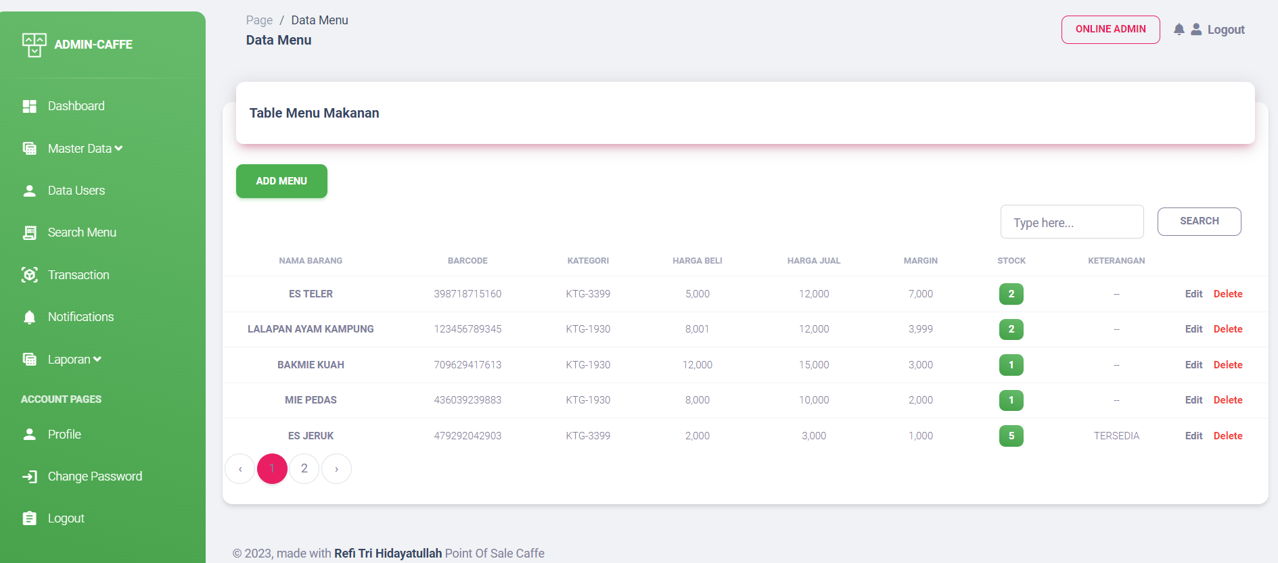Click TERSEDIA in the ES JERUK row
Image resolution: width=1278 pixels, height=563 pixels.
(1116, 436)
